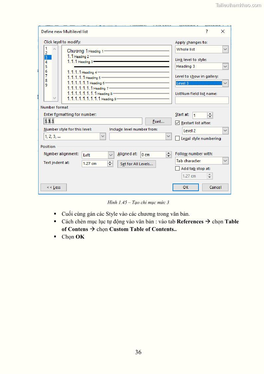
Task: Expand the Follow number with dropdown
Action: click(x=225, y=161)
